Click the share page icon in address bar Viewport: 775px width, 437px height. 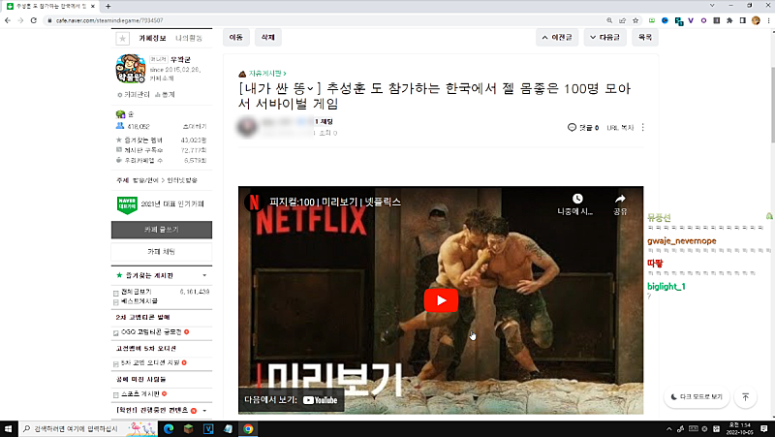(x=622, y=20)
